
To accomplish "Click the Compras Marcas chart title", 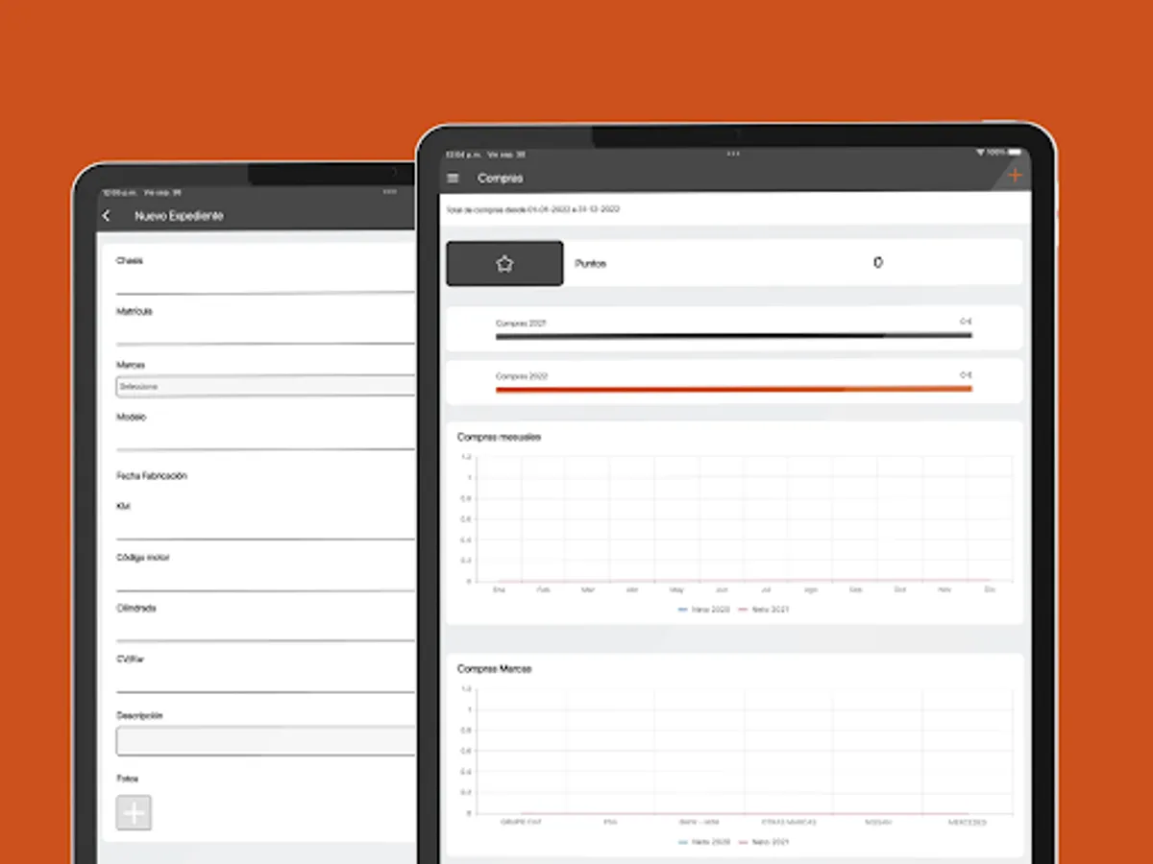I will (494, 668).
